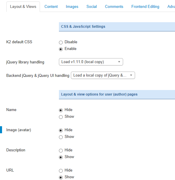Set Name to Show
175x180 pixels.
point(61,117)
